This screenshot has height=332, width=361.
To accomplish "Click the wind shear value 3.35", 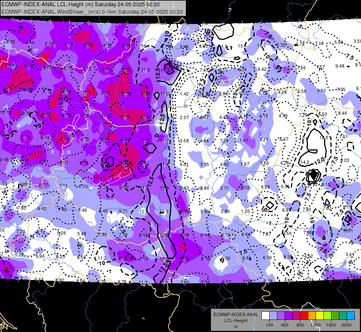I will [204, 164].
